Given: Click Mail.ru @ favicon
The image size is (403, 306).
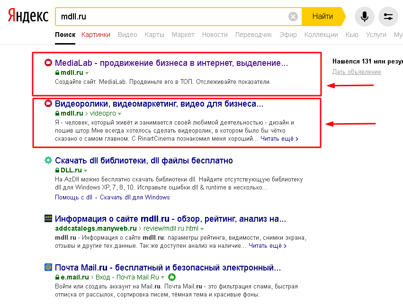Looking at the screenshot, I should 48,267.
